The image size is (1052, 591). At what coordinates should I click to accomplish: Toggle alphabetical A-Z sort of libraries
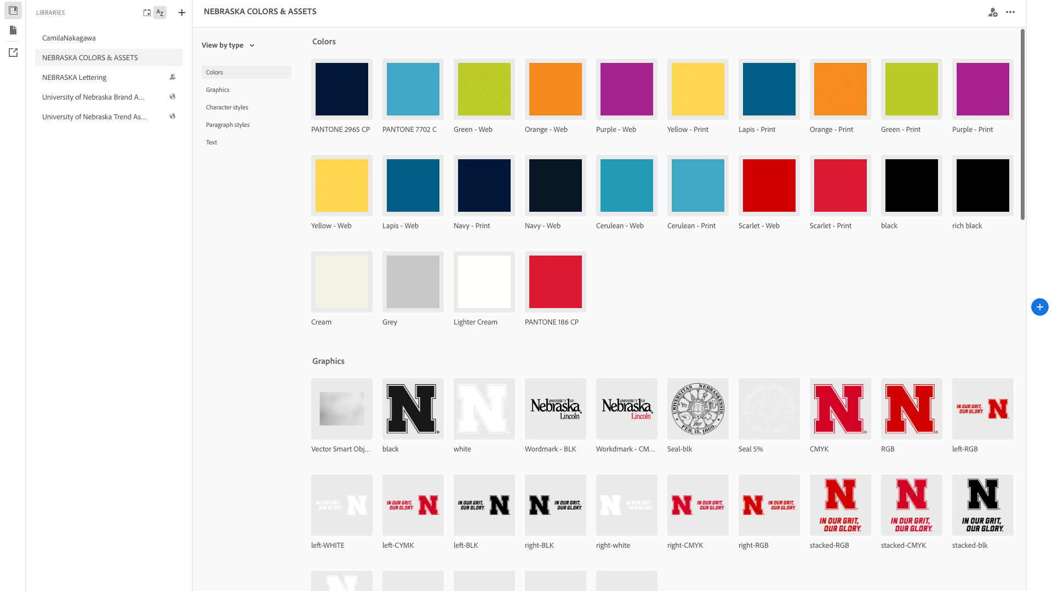point(160,13)
